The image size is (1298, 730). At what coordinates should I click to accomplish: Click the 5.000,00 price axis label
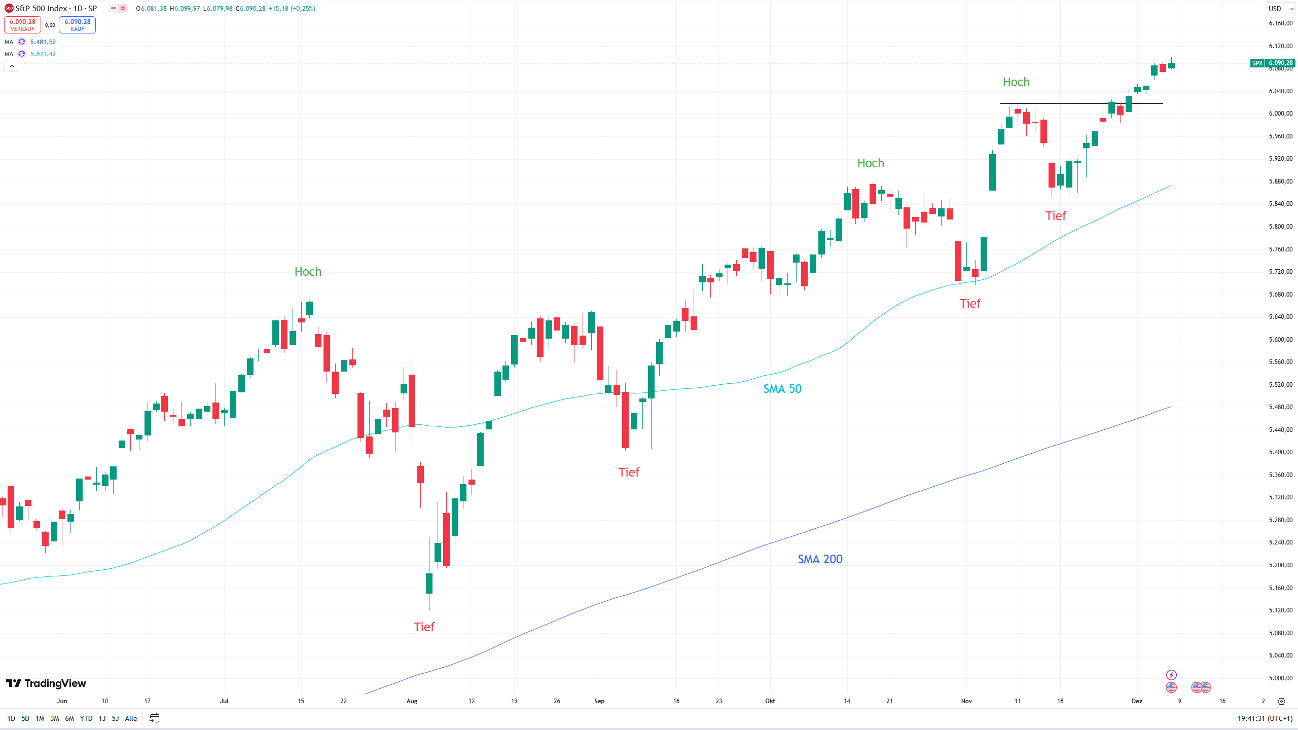click(1281, 678)
